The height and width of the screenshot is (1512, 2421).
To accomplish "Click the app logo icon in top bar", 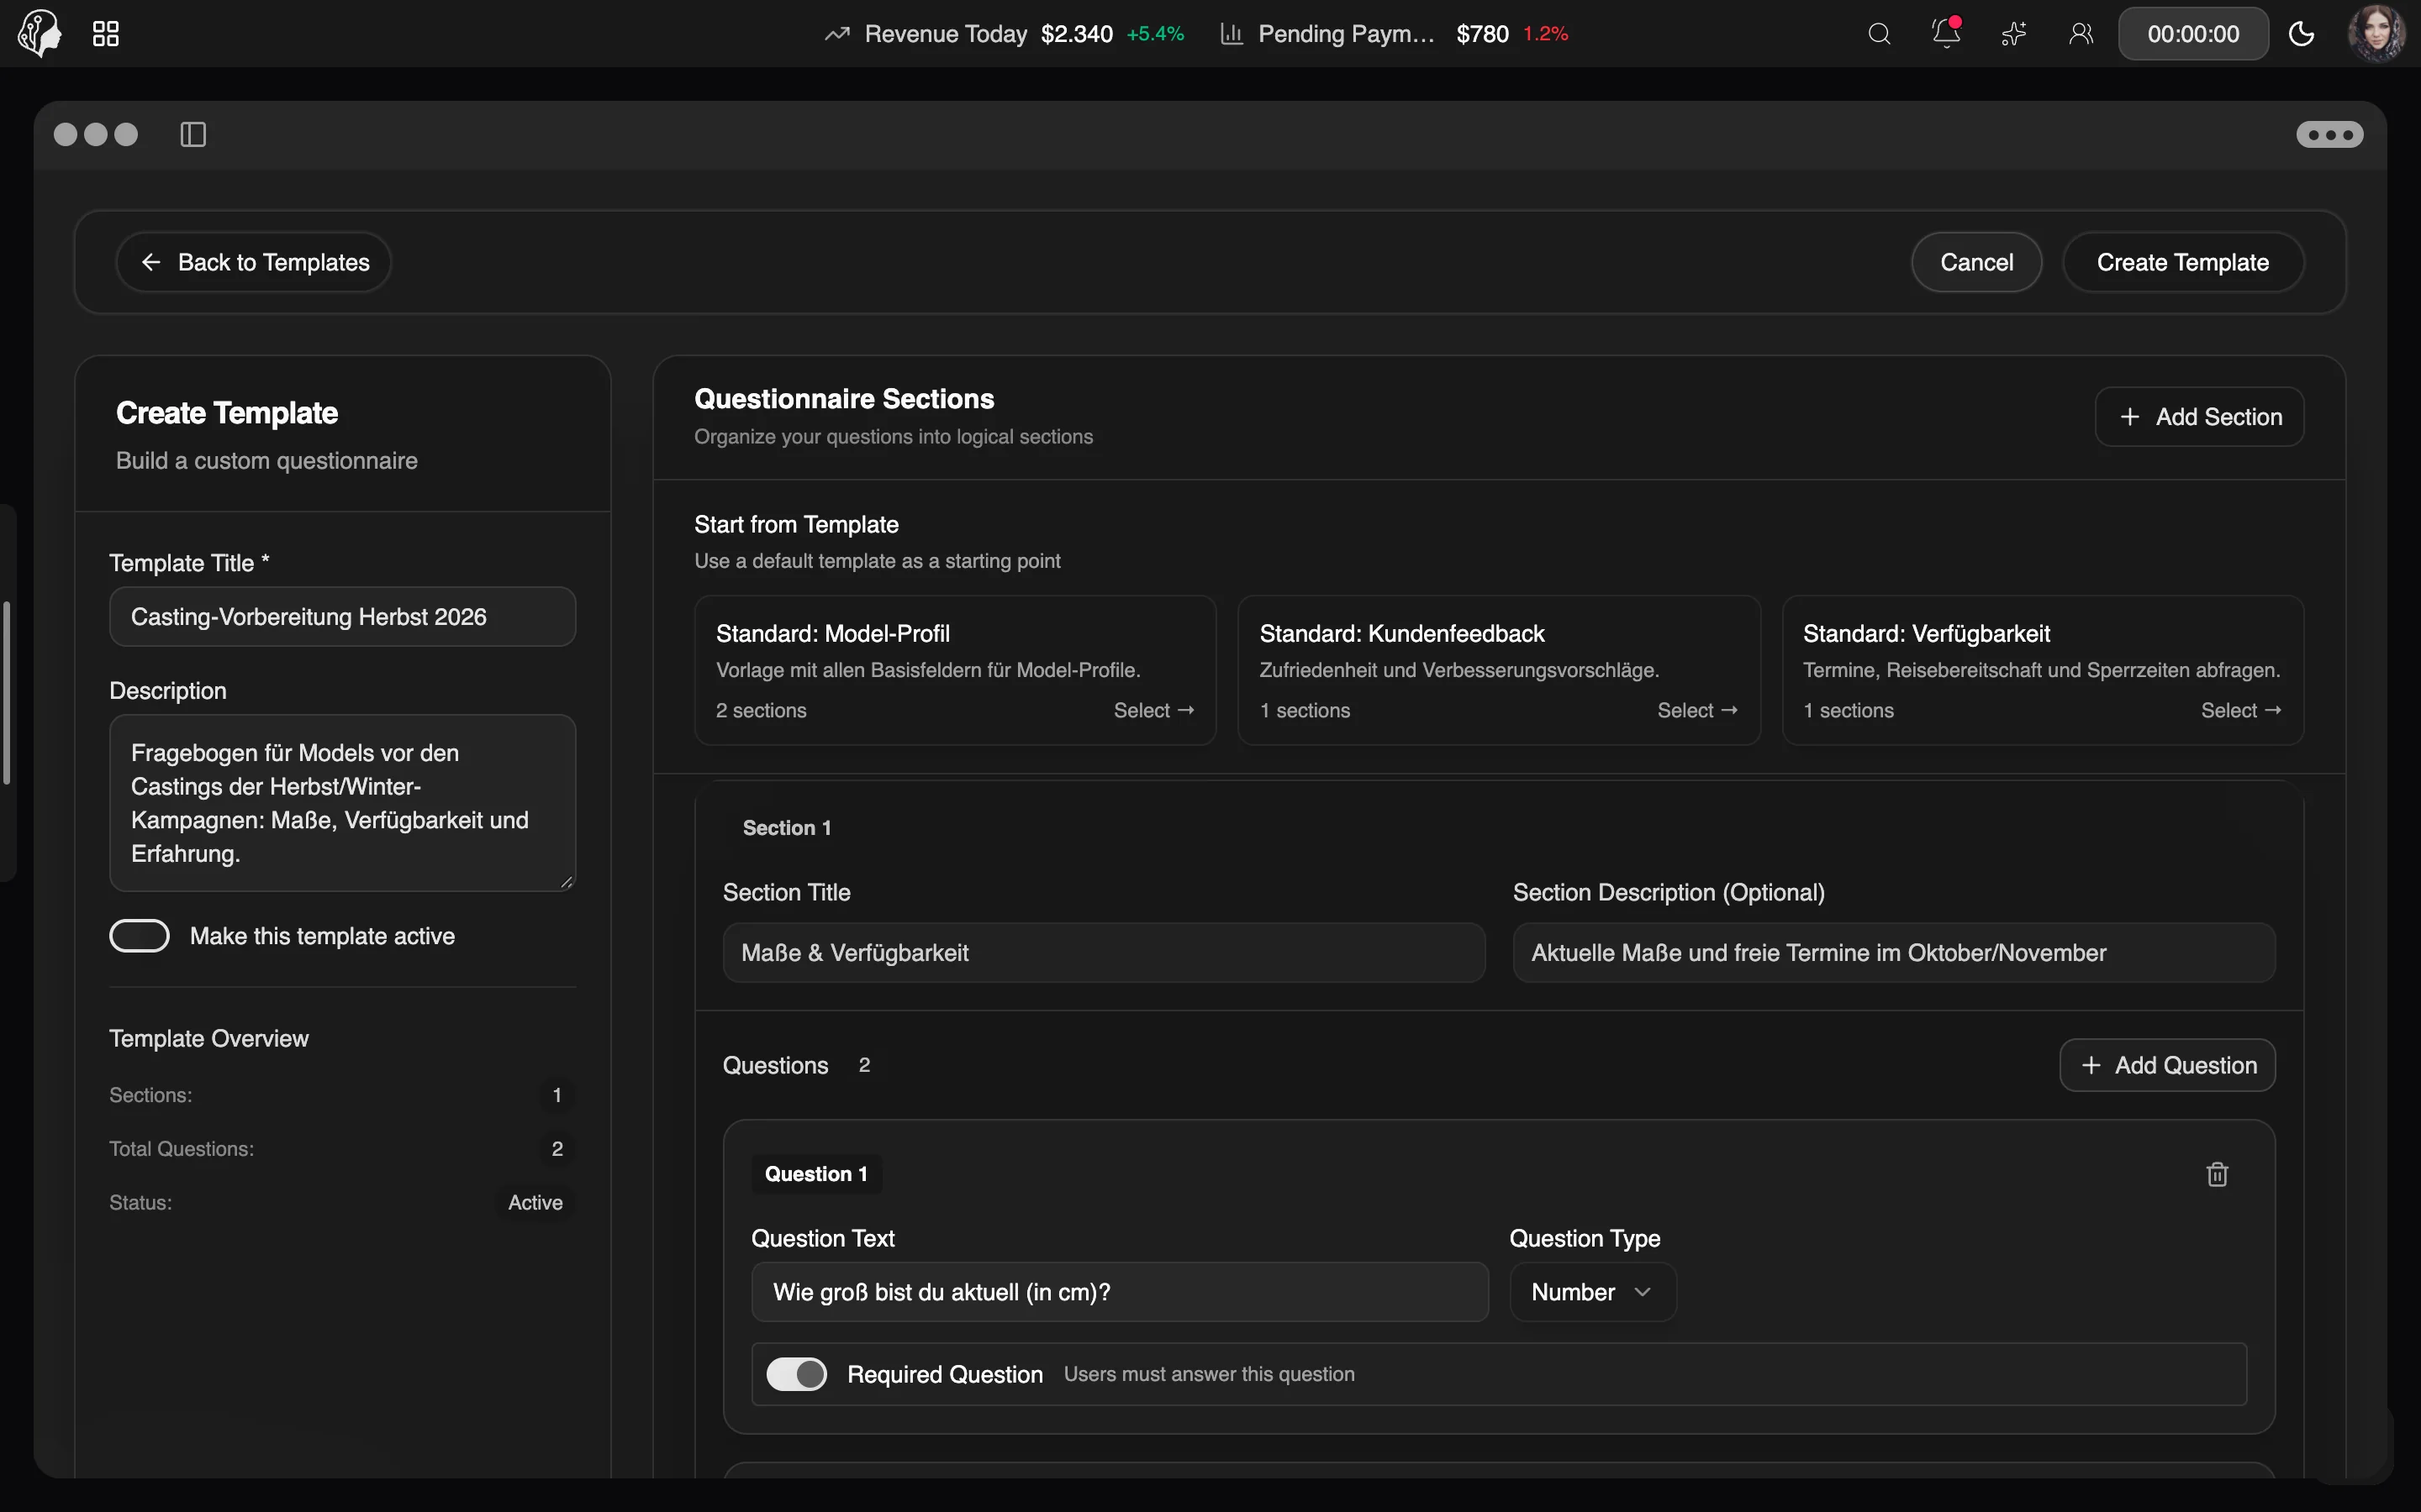I will click(40, 33).
